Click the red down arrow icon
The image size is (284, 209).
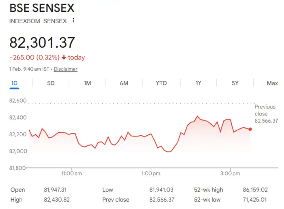coord(64,58)
